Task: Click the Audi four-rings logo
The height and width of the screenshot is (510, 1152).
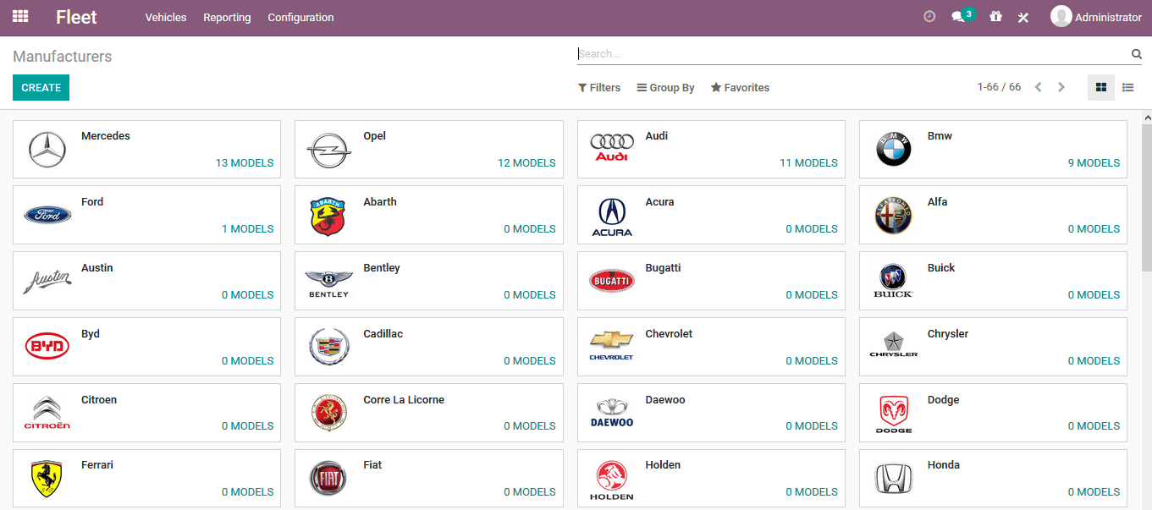Action: point(611,148)
